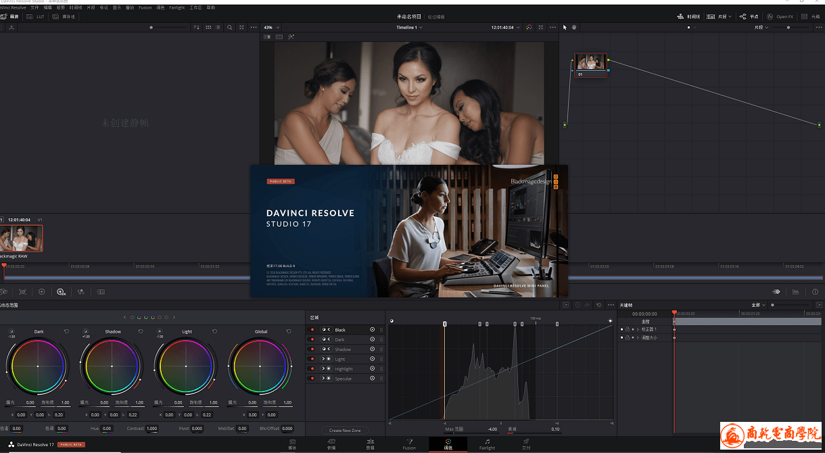This screenshot has width=825, height=453.
Task: Open the gallery three-dot options menu
Action: click(x=253, y=27)
